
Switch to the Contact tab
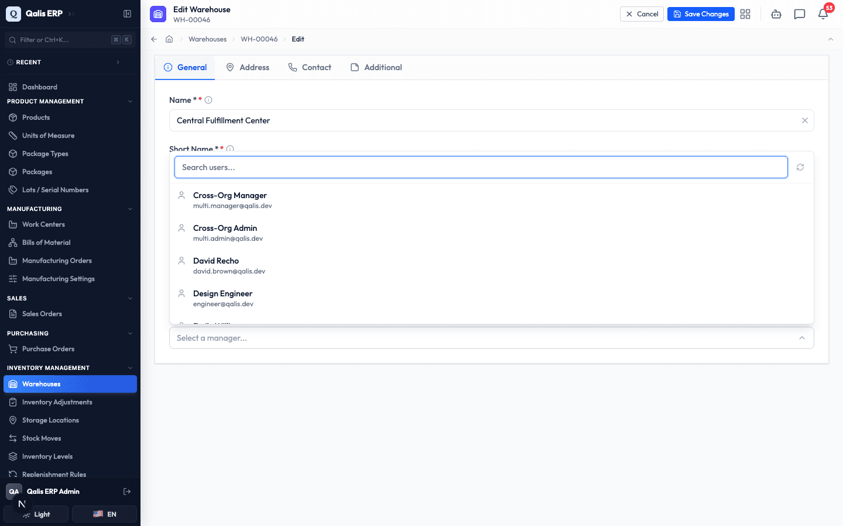(x=310, y=67)
